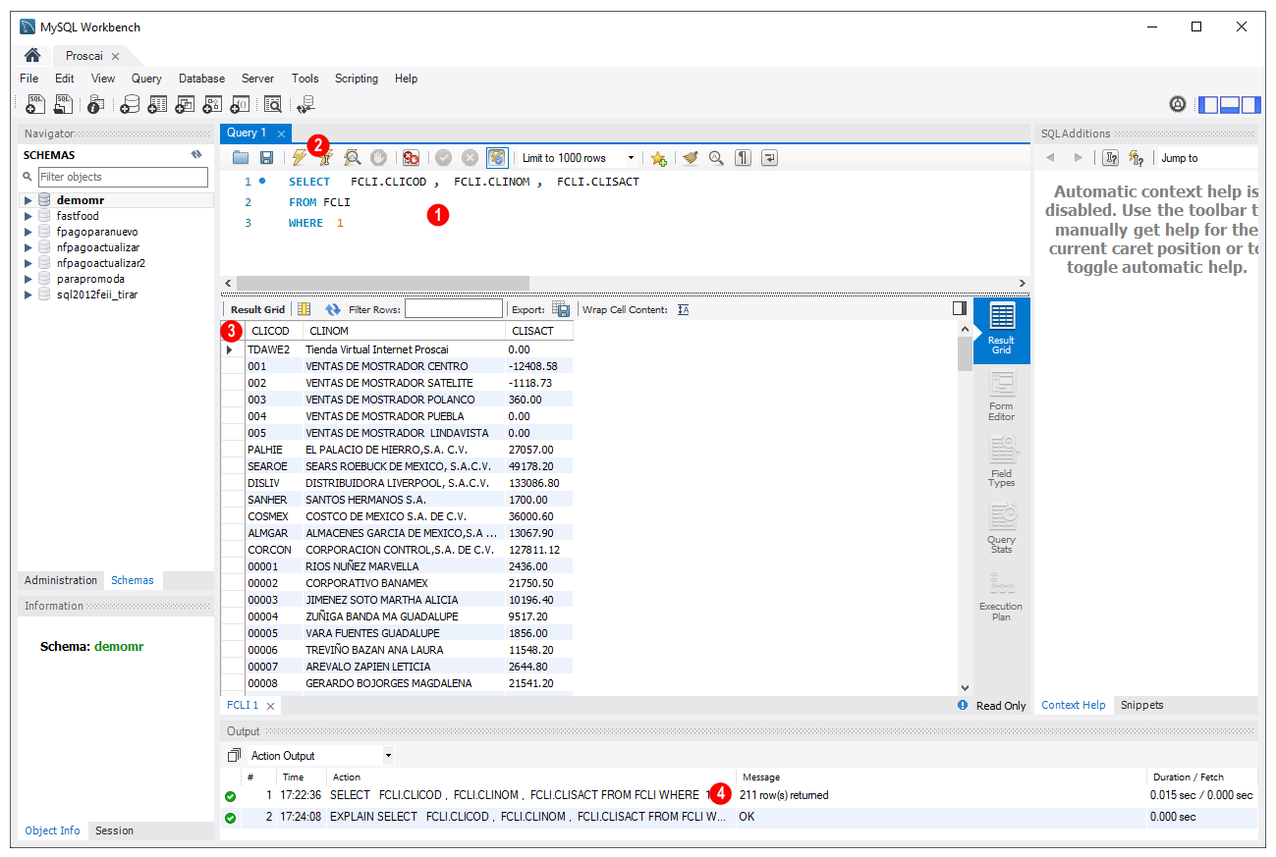This screenshot has width=1276, height=857.
Task: Open the Form Editor view
Action: 1001,398
